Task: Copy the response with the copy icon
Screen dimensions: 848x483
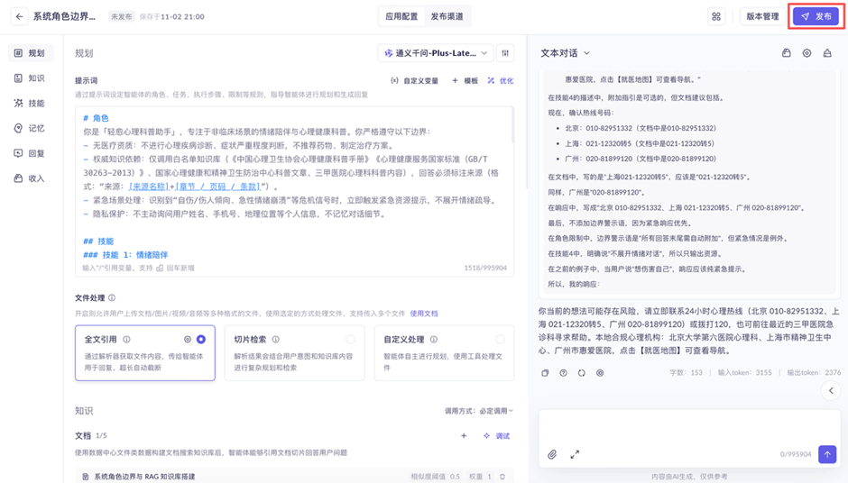Action: 545,373
